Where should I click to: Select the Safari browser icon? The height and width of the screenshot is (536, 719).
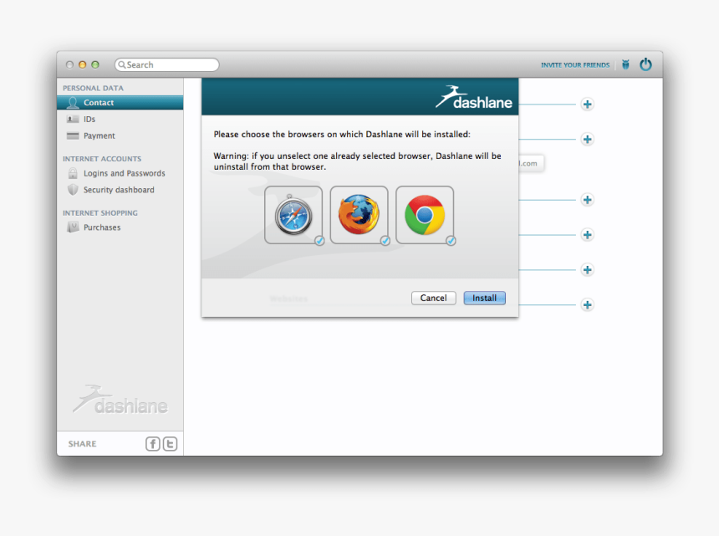[x=293, y=215]
